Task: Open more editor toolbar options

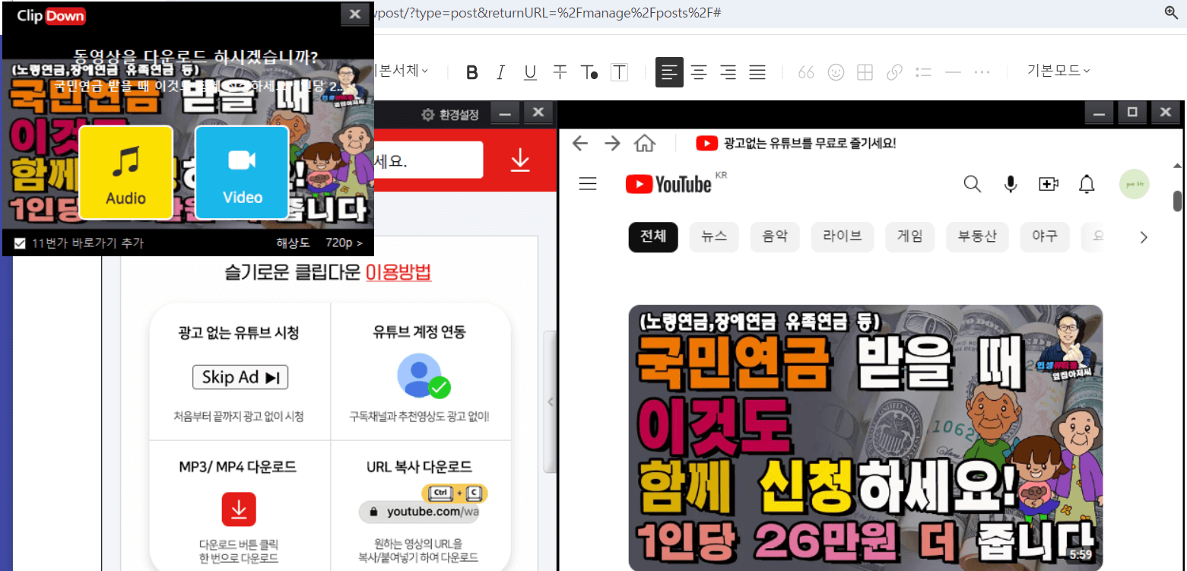Action: (982, 72)
